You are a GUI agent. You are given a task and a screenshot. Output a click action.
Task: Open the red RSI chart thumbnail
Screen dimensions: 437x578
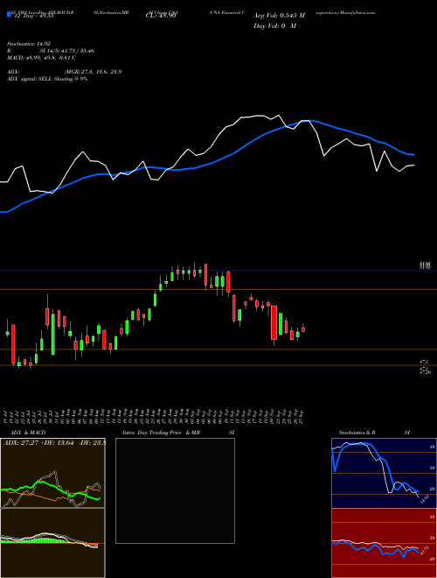(x=384, y=543)
